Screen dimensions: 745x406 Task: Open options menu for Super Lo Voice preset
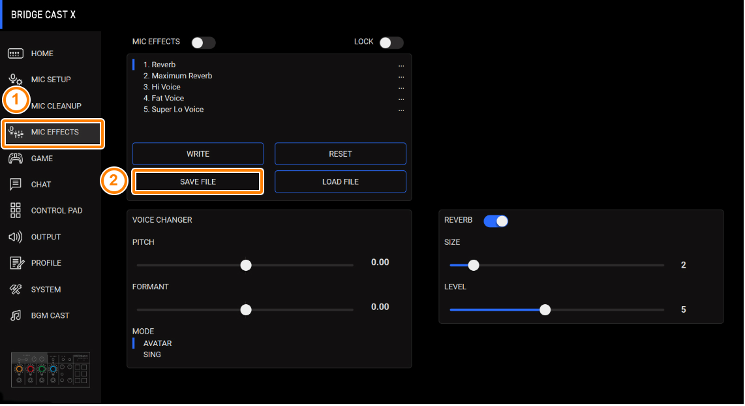[x=401, y=110]
